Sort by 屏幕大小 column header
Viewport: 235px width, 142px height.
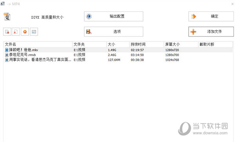pos(181,44)
